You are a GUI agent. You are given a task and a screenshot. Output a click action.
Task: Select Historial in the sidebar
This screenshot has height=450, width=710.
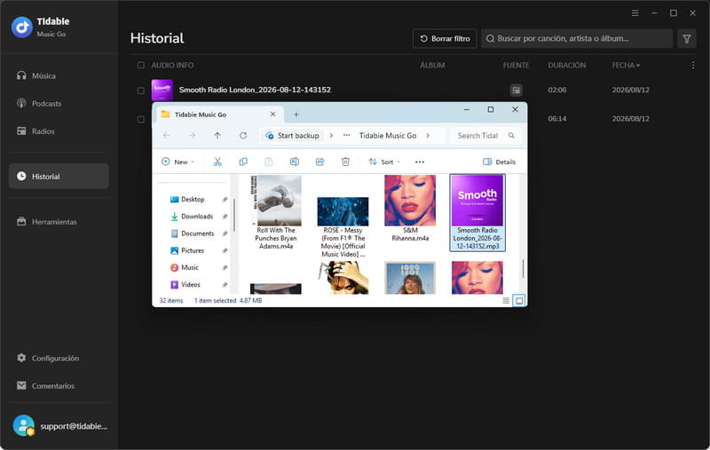(x=59, y=176)
